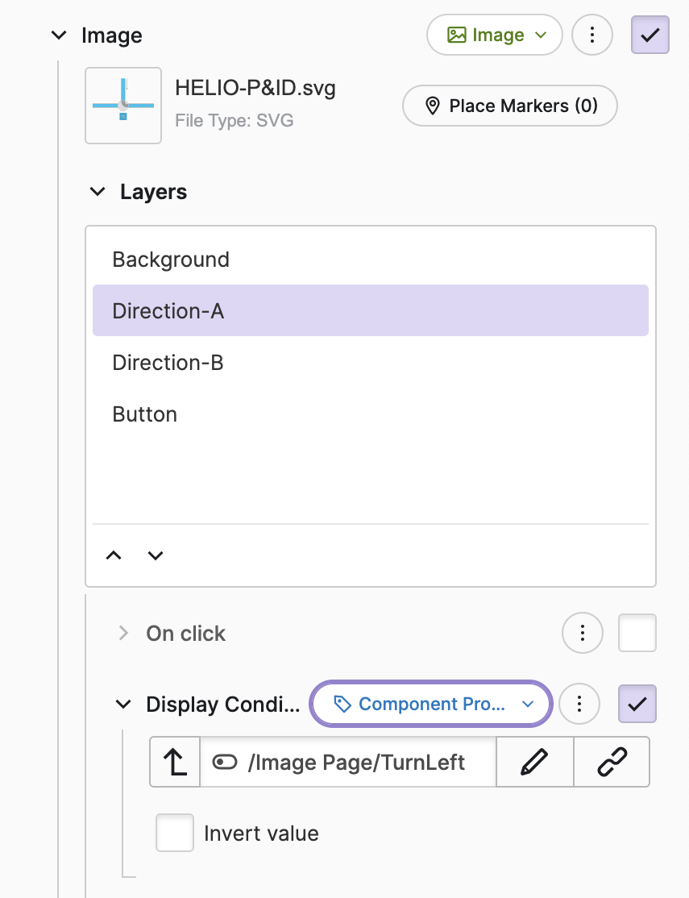Uncheck the Image section checkbox
689x898 pixels.
650,35
